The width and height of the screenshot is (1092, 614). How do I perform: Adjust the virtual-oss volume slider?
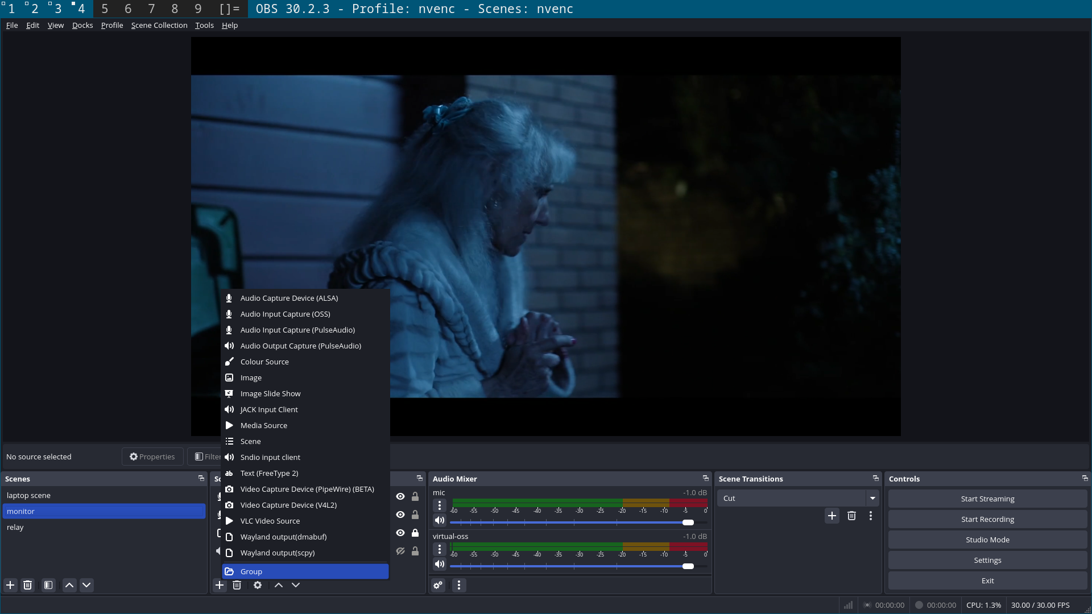tap(688, 566)
